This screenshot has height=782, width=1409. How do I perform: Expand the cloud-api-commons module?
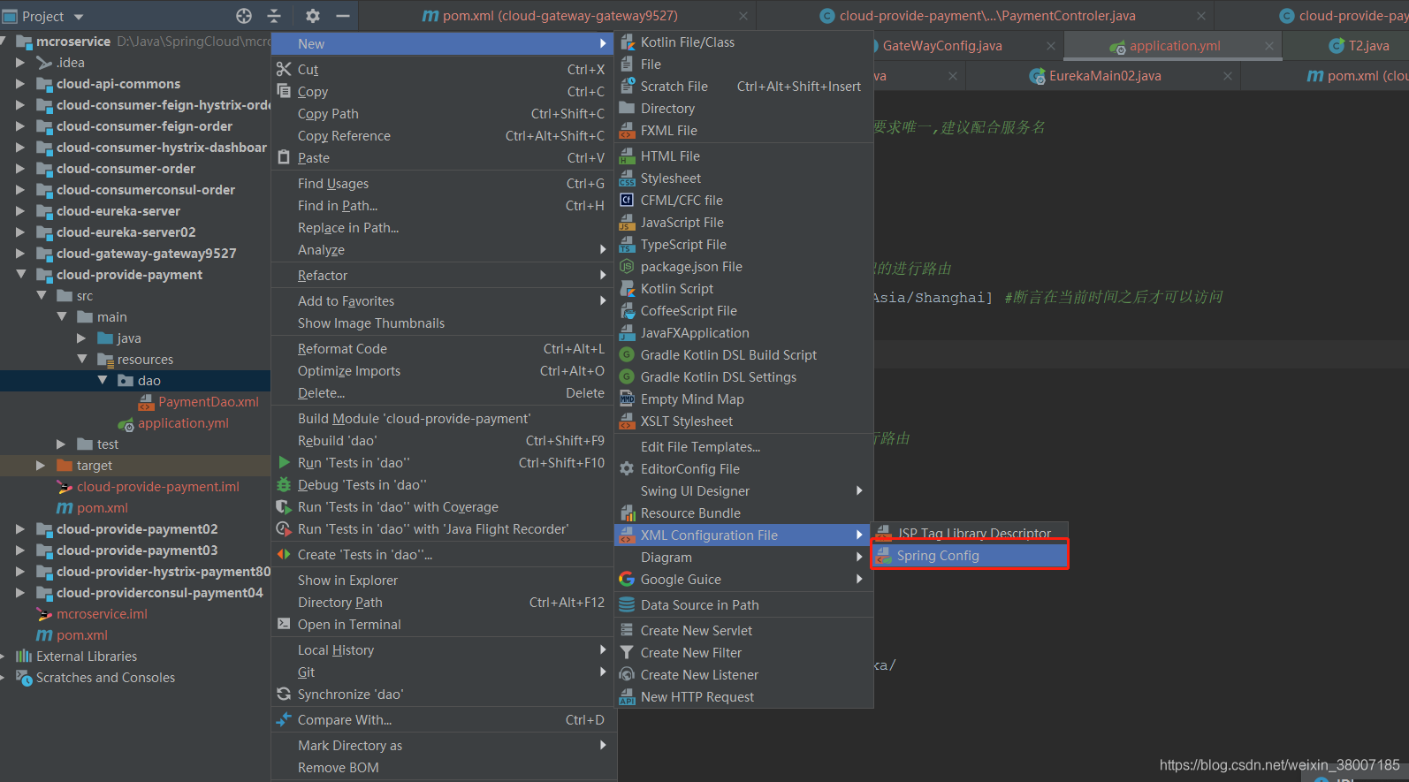tap(19, 84)
